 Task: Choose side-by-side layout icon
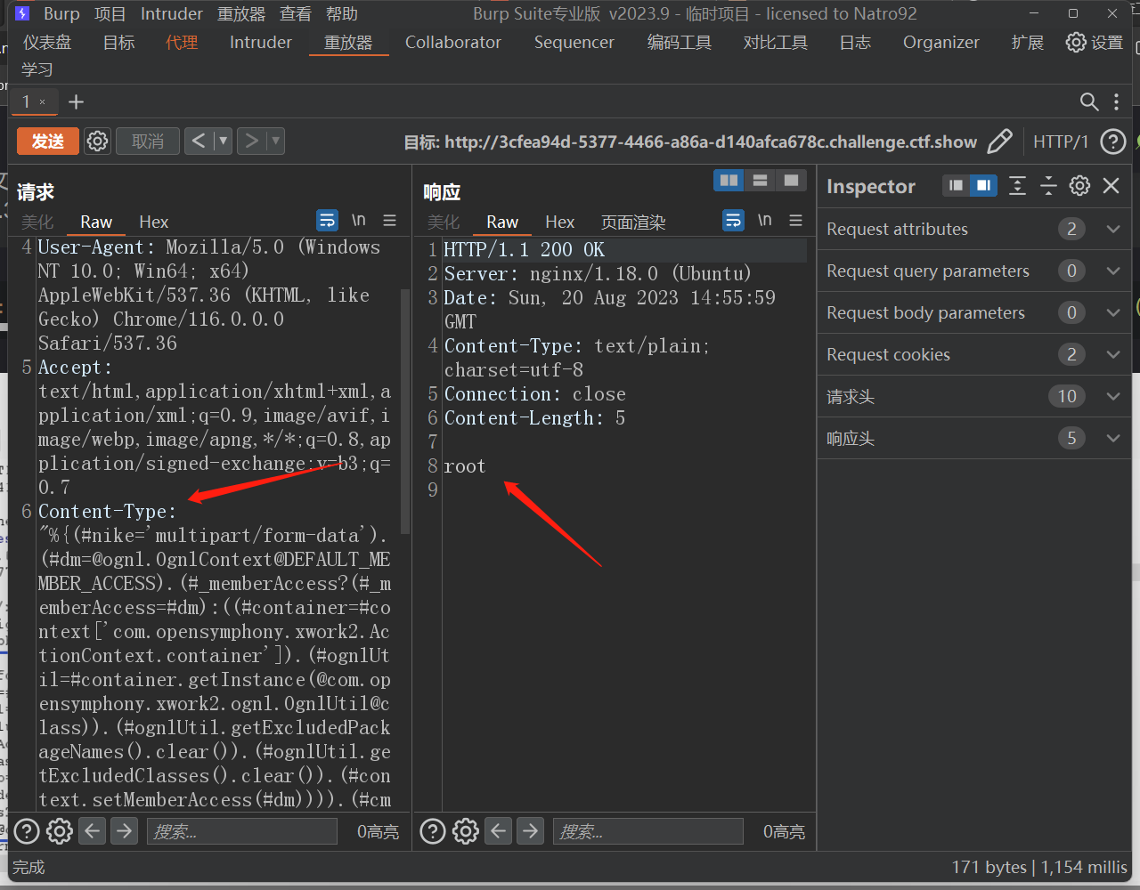pyautogui.click(x=729, y=181)
